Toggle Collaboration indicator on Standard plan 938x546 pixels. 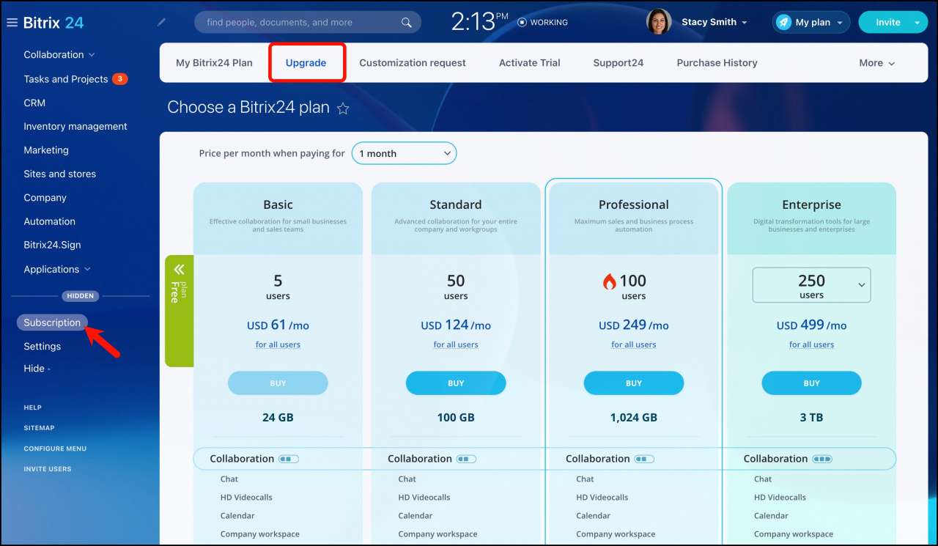(466, 459)
